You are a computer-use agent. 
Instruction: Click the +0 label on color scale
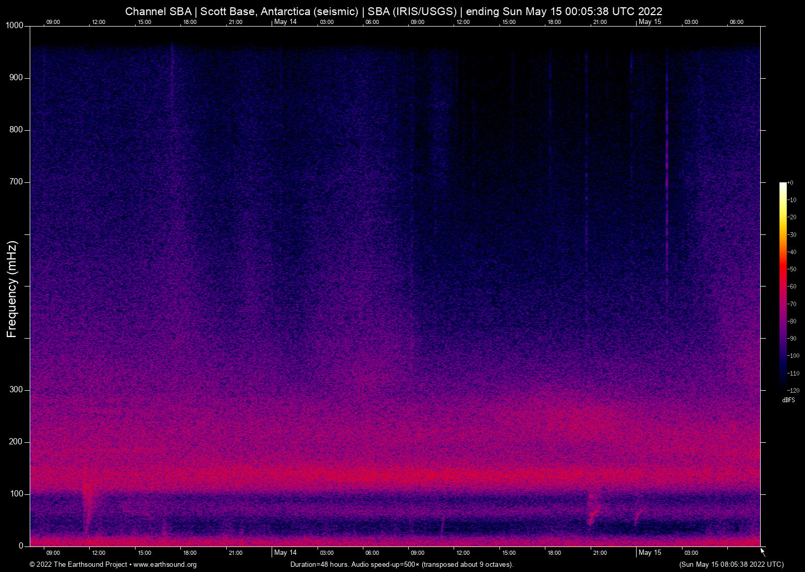[x=790, y=183]
